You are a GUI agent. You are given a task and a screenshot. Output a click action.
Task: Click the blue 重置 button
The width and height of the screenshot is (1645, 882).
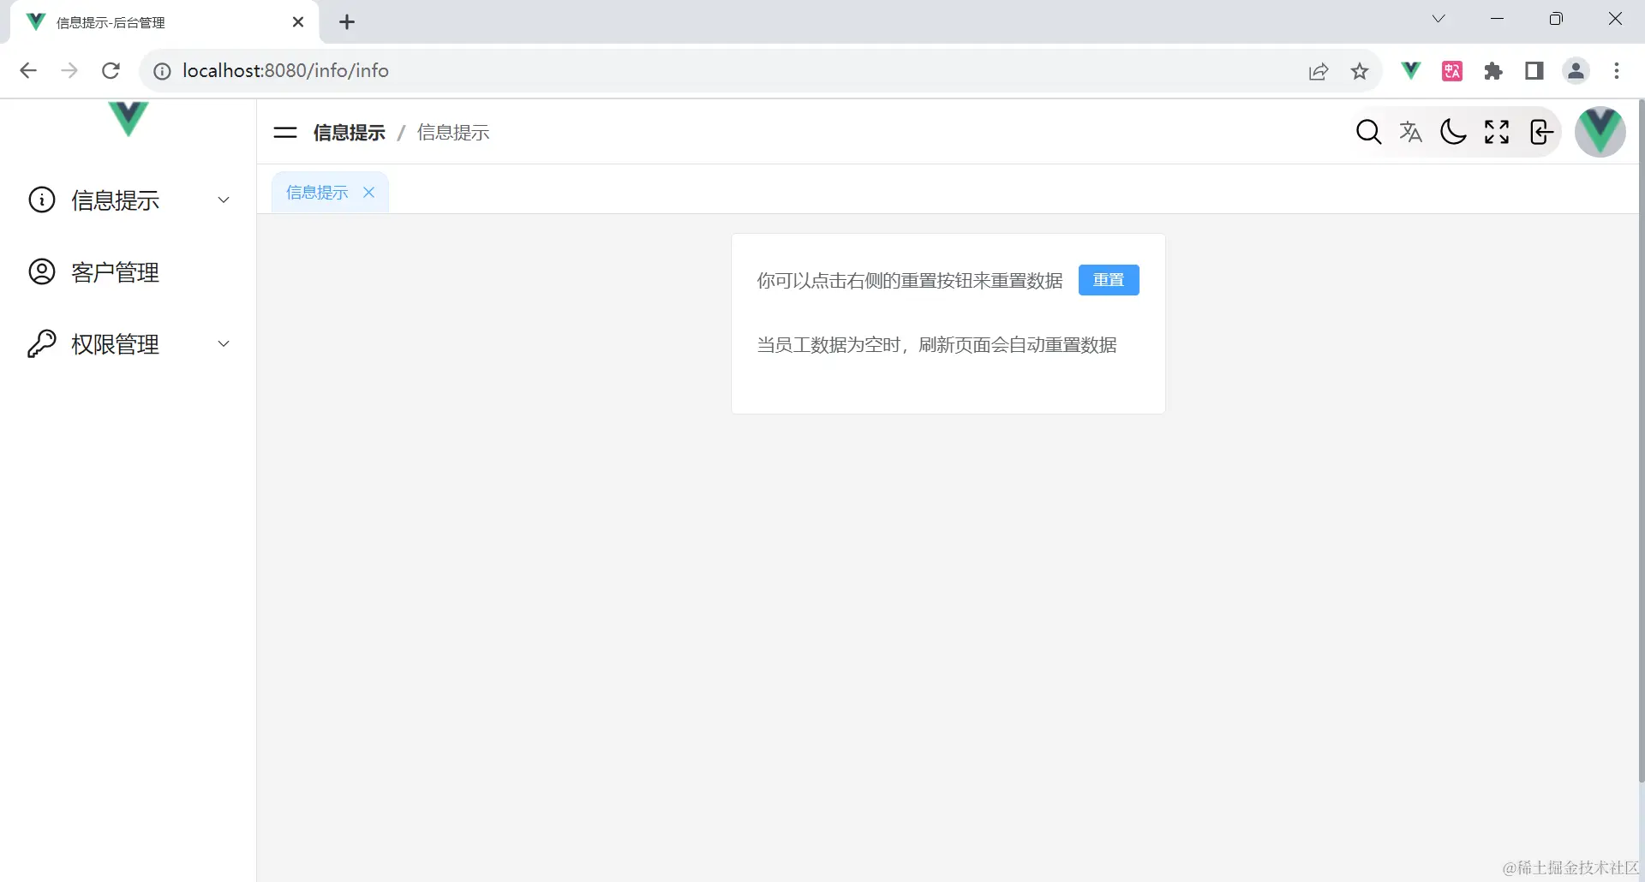click(1109, 280)
